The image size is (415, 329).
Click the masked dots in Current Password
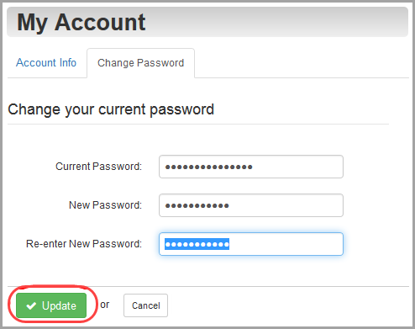208,167
